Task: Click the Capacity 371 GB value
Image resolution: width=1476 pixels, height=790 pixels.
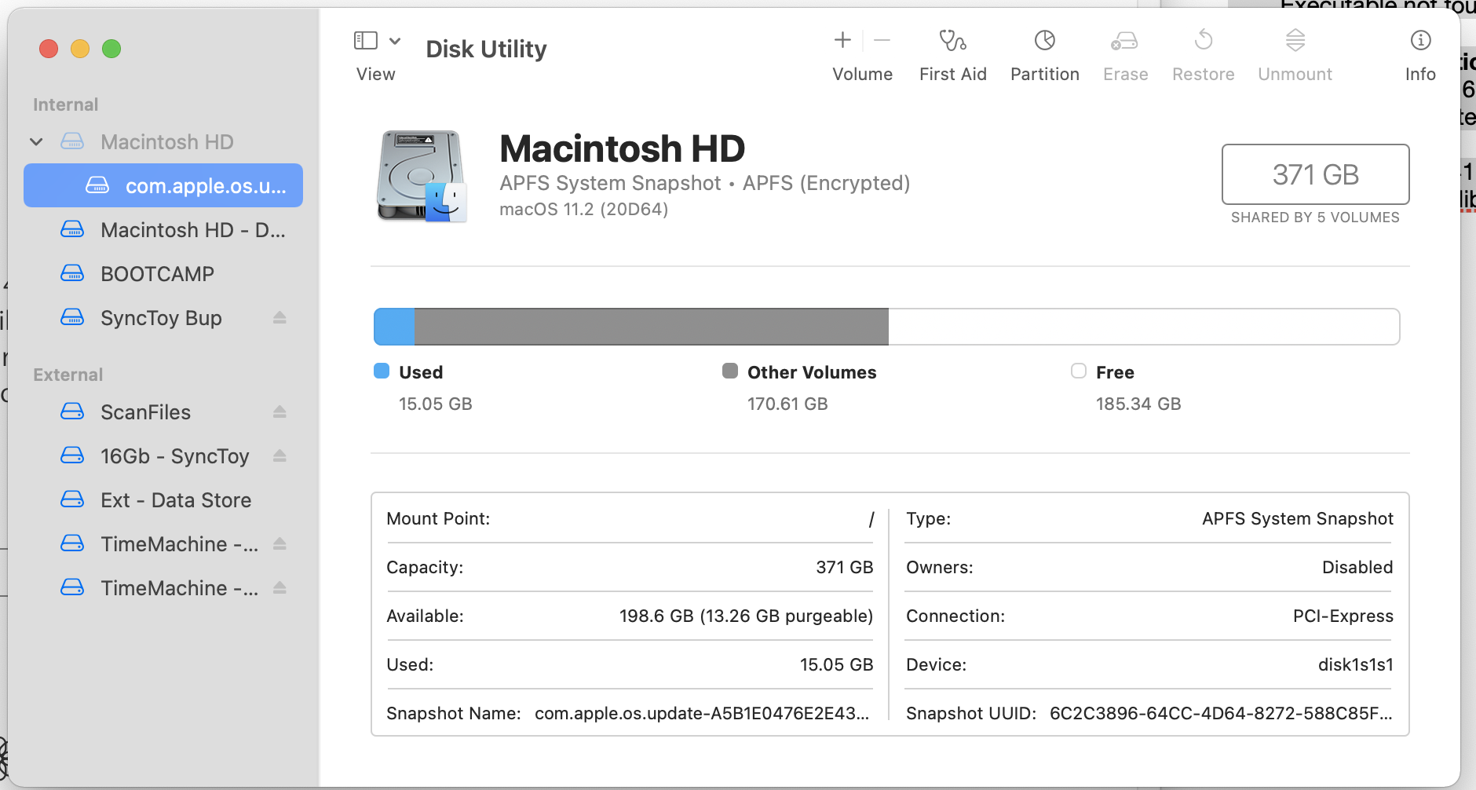Action: [844, 568]
